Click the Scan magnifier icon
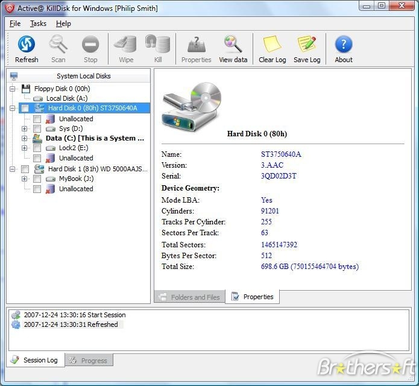The height and width of the screenshot is (386, 419). (x=58, y=44)
